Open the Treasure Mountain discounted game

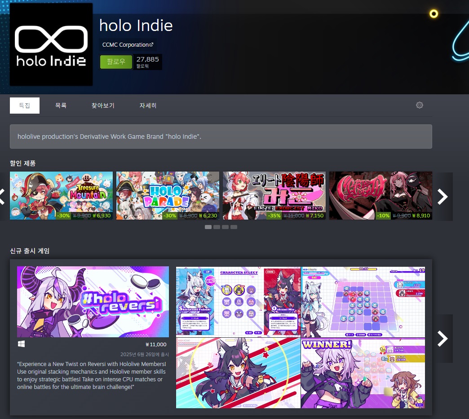click(61, 196)
